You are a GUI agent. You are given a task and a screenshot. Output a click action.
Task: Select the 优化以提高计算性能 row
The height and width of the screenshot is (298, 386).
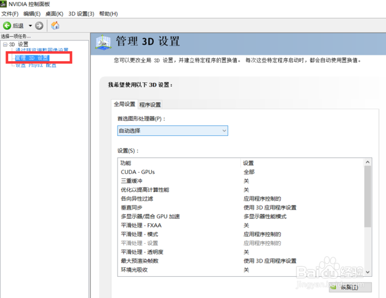coord(240,190)
